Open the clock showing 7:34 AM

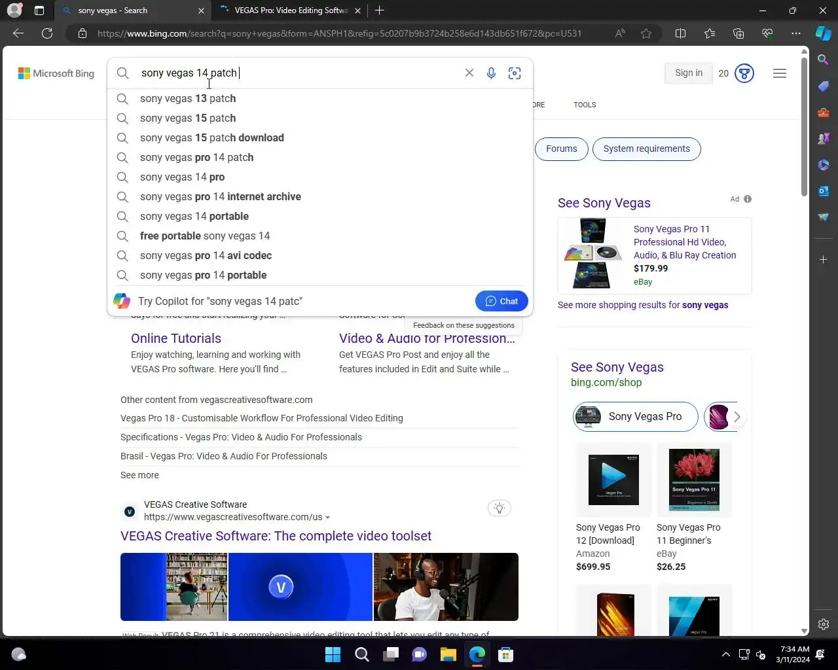(x=793, y=654)
